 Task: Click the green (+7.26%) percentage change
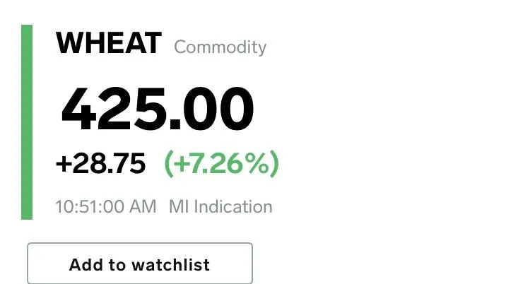coord(221,164)
